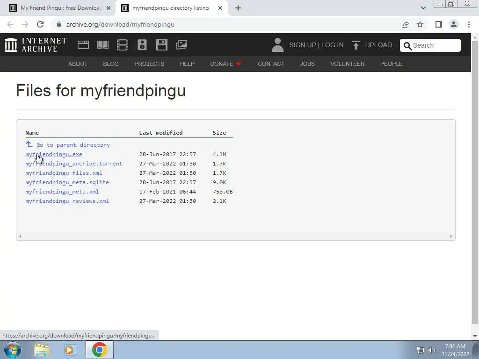This screenshot has height=359, width=479.
Task: Download myfriendpingu.exe
Action: point(54,154)
